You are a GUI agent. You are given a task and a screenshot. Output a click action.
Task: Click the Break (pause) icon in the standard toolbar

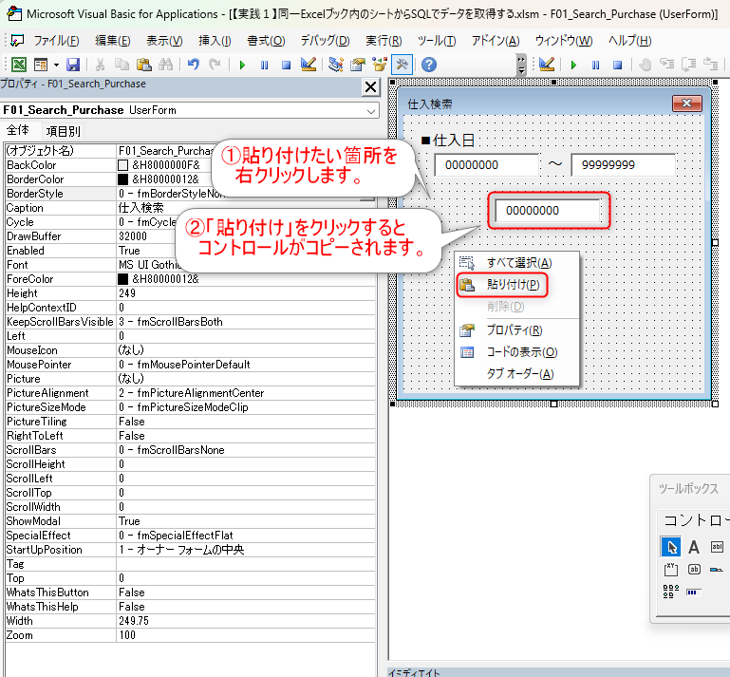click(264, 65)
